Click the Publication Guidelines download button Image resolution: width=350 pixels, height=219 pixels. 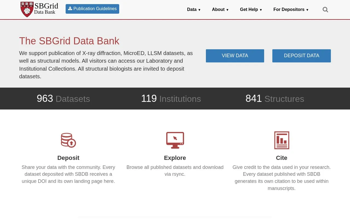point(92,9)
